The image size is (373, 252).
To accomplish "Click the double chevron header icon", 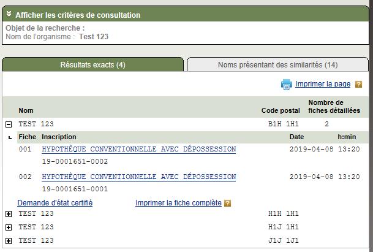I will (9, 14).
